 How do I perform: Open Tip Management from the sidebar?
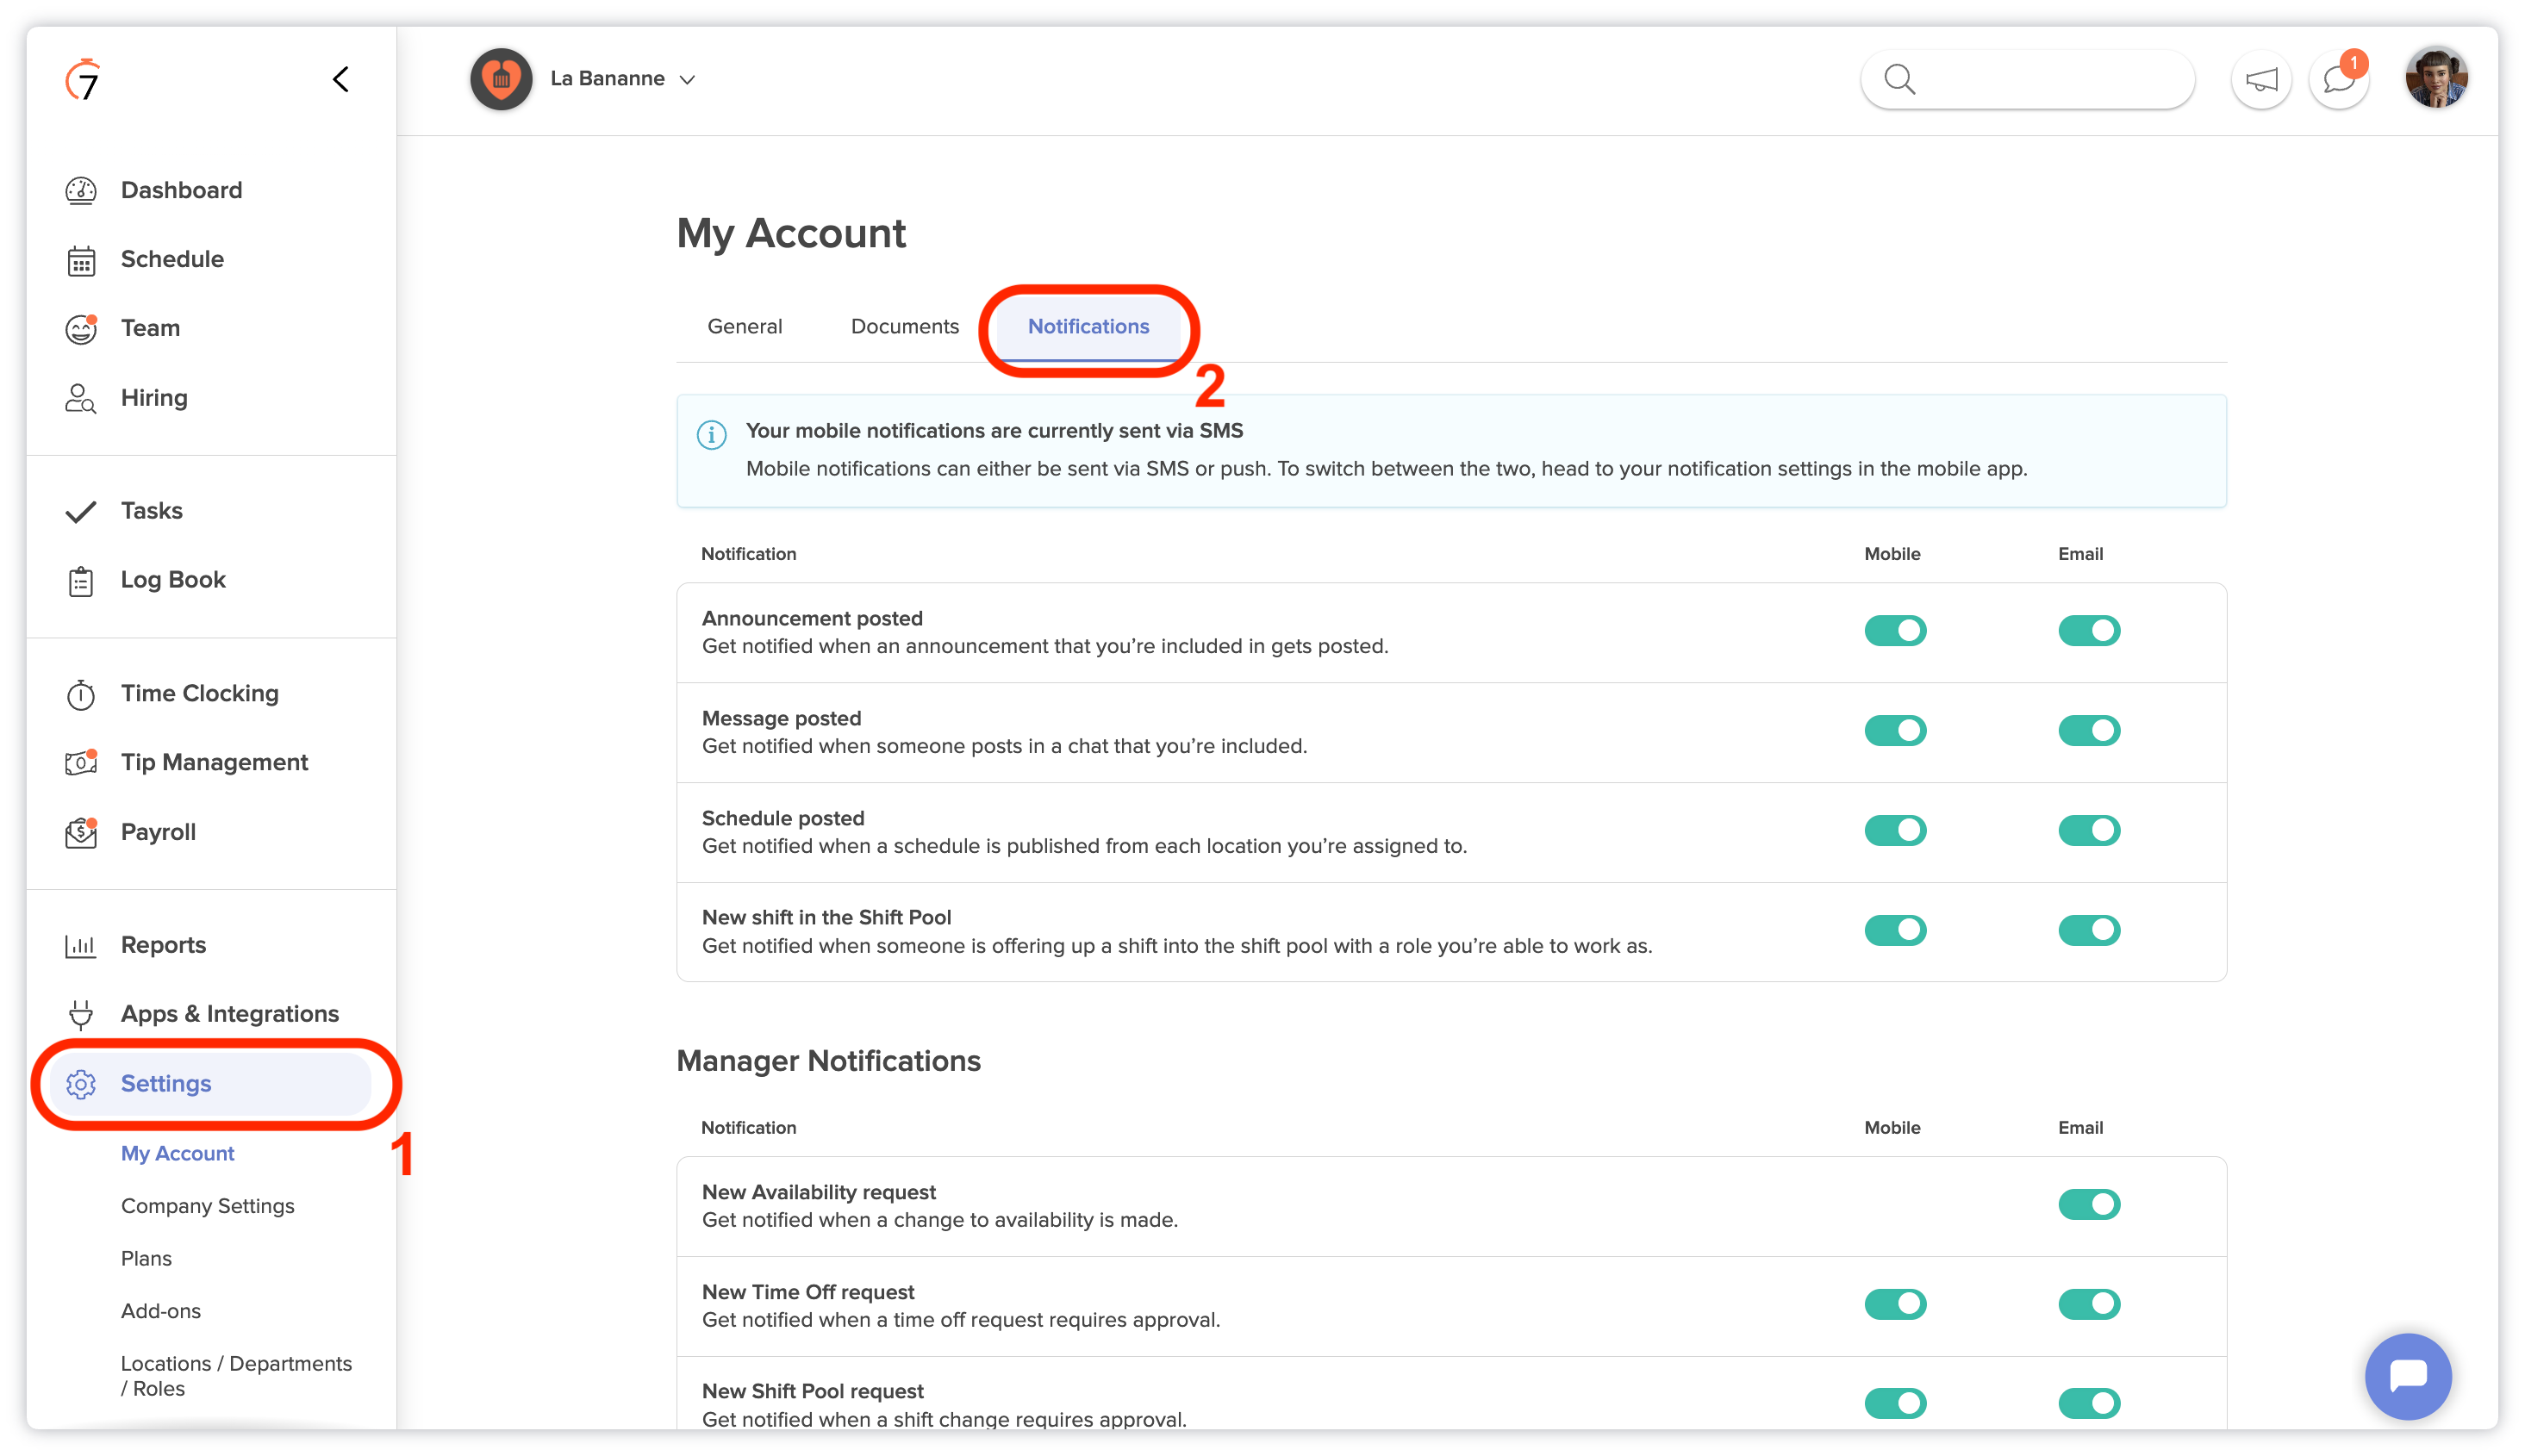[214, 762]
